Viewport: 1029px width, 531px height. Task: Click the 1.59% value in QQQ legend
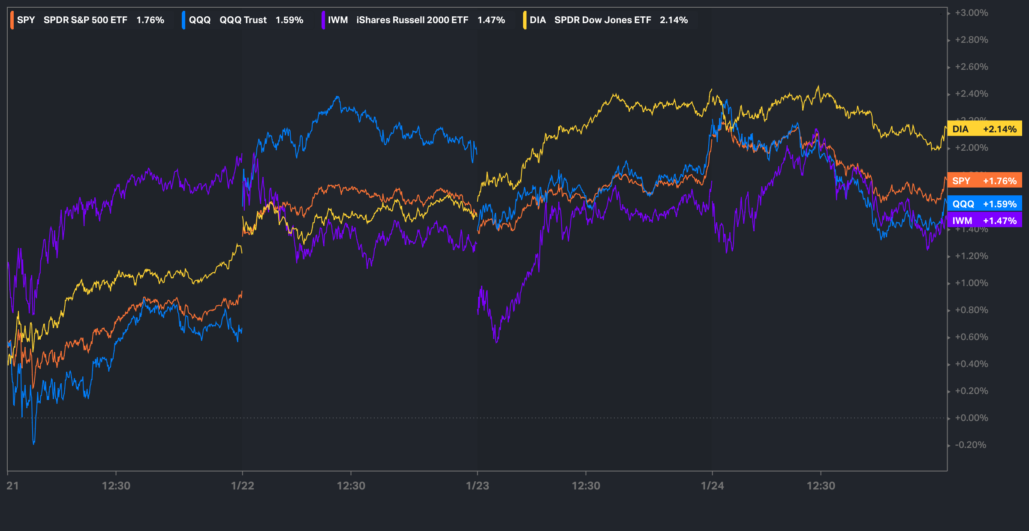point(289,20)
